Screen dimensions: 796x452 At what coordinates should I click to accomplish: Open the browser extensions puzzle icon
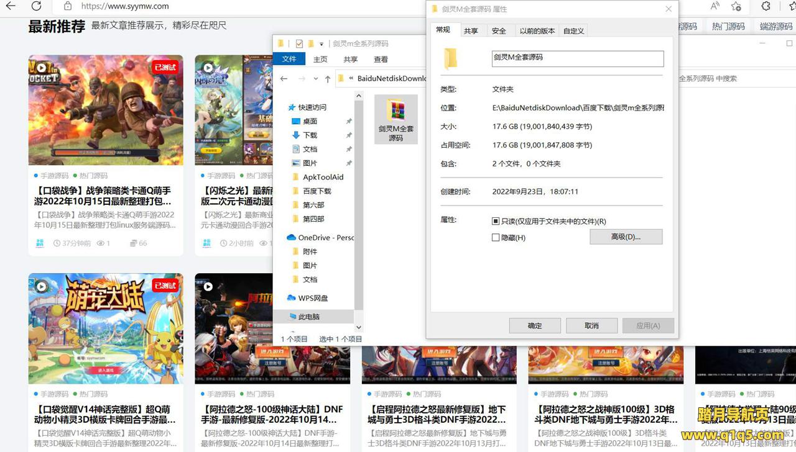pyautogui.click(x=766, y=6)
